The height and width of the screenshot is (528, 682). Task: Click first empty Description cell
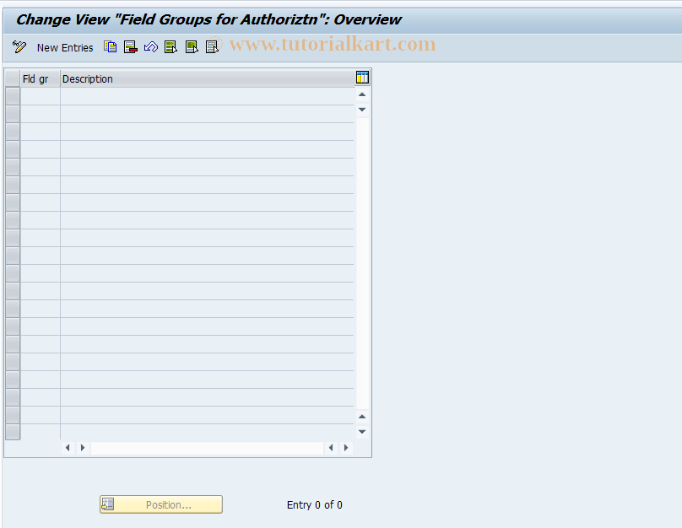point(207,96)
